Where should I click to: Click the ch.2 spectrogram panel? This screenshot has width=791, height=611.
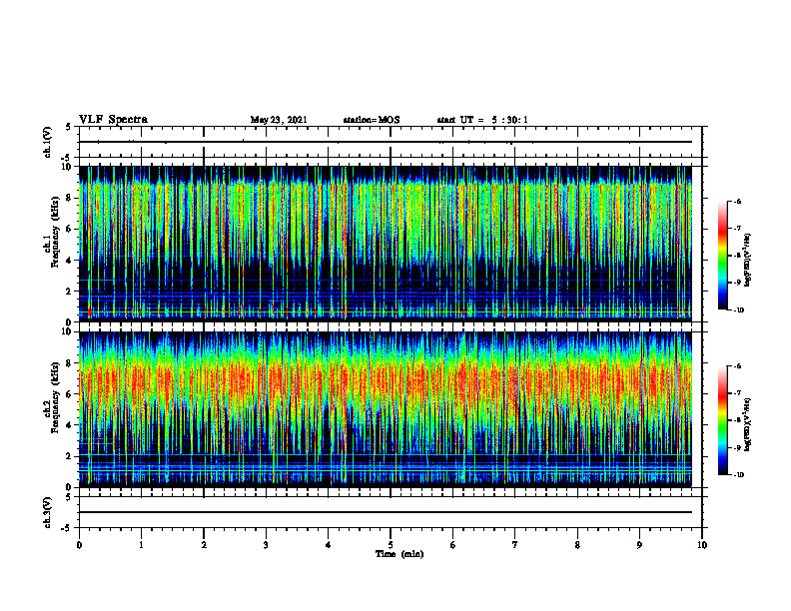click(x=386, y=409)
